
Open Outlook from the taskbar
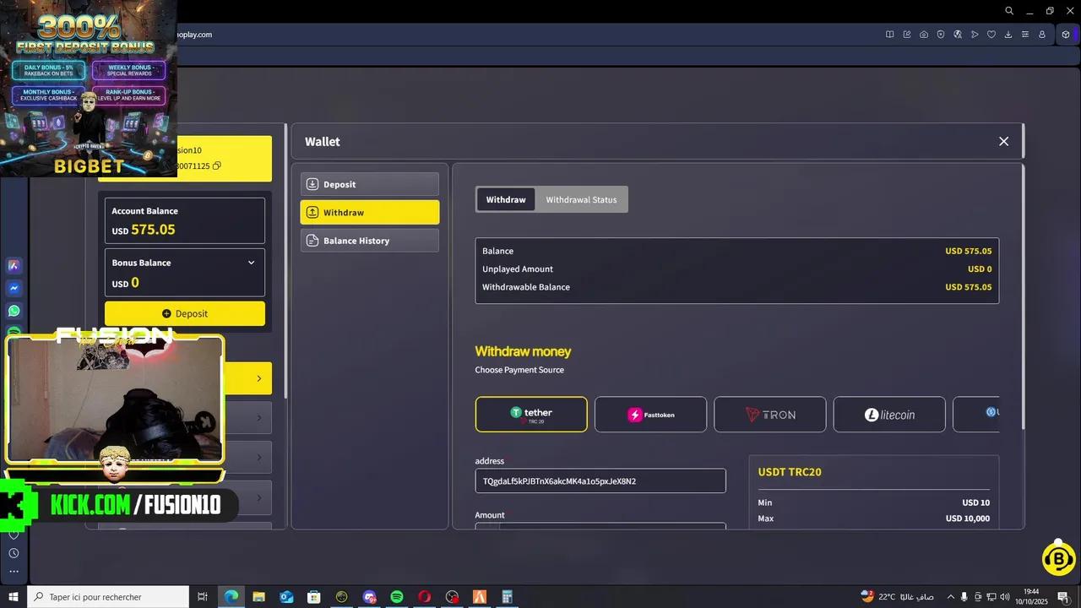tap(286, 597)
